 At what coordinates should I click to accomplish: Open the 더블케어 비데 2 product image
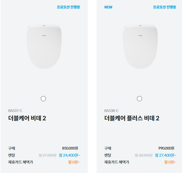coord(44,47)
